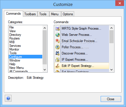Select the Routers category
This screenshot has height=107, width=126.
coord(14,38)
